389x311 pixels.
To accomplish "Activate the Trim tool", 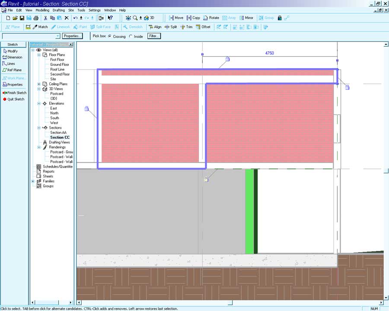I will pos(186,27).
